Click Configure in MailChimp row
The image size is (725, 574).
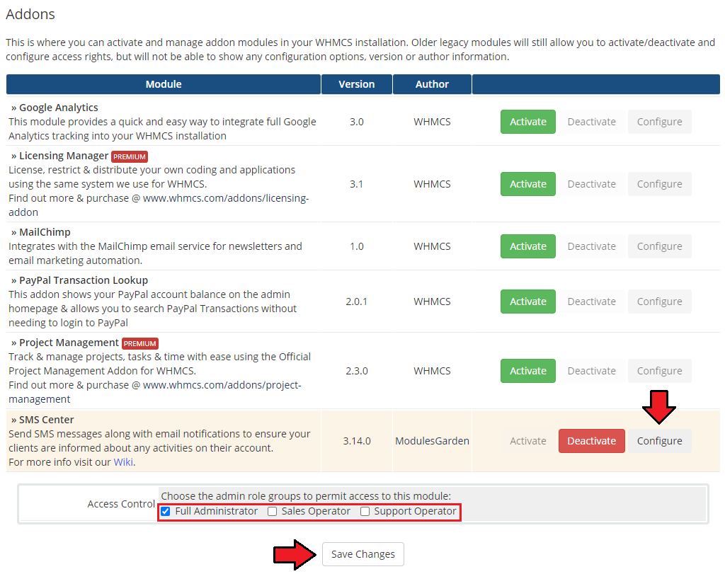pyautogui.click(x=659, y=246)
